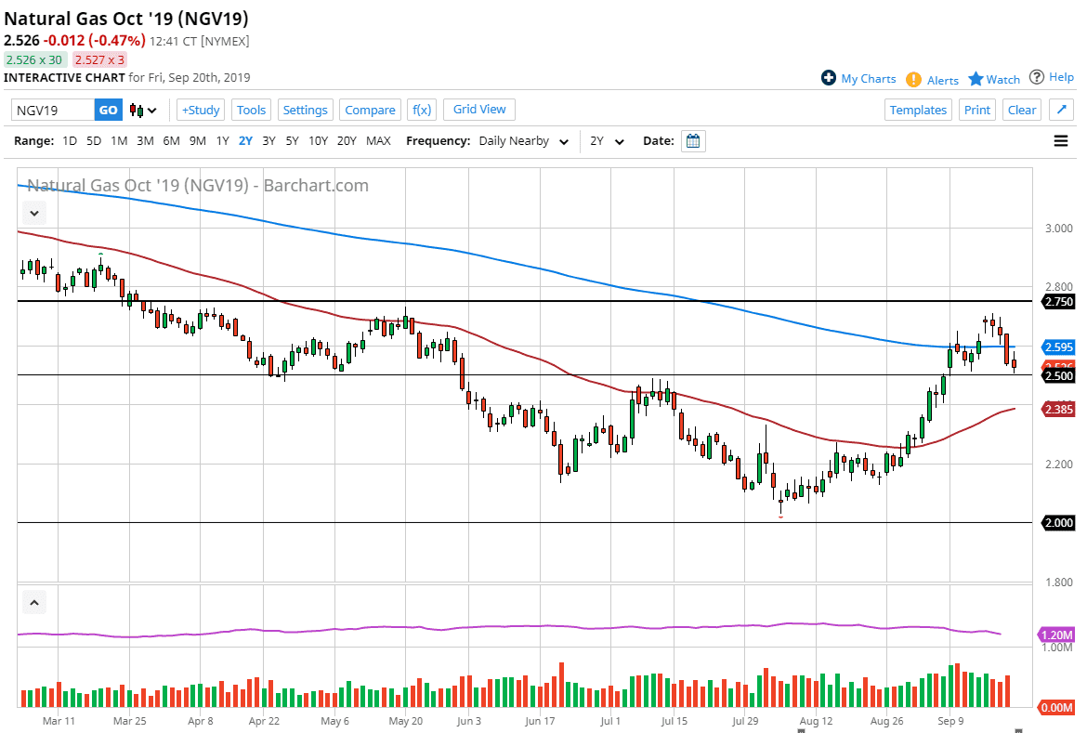Expand chart to full screen with arrow icon
This screenshot has width=1087, height=733.
[x=1061, y=110]
